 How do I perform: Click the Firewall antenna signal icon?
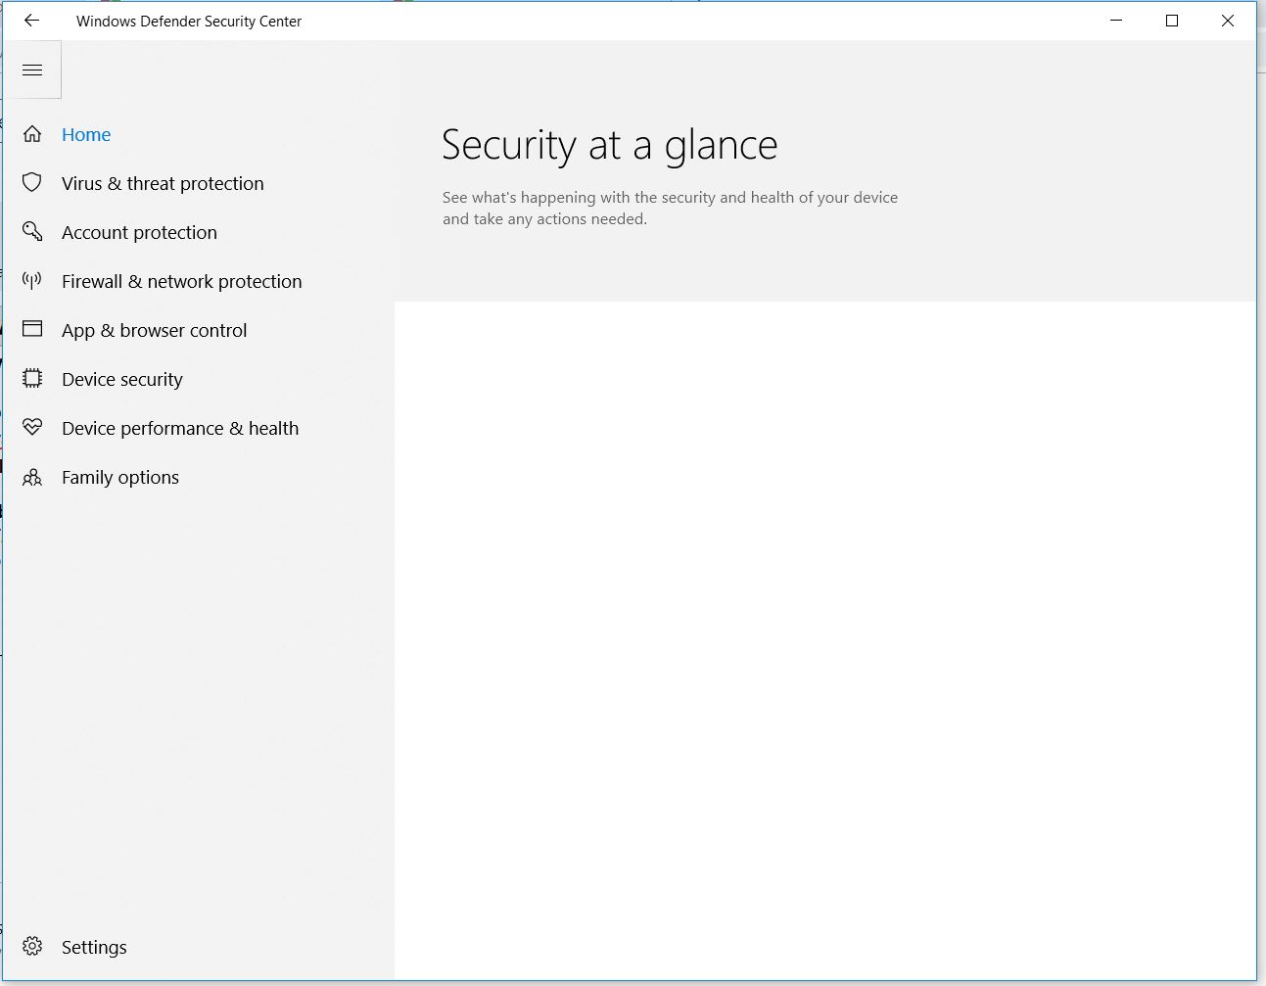(32, 281)
